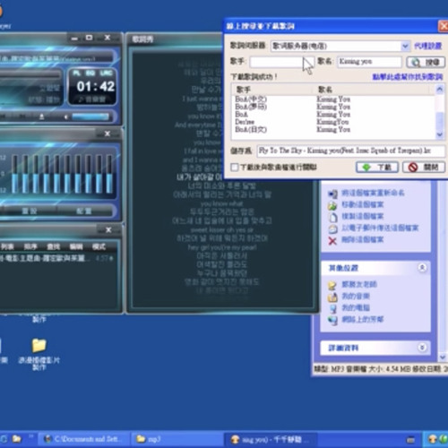
Task: Click the 01:42 time display
Action: point(96,87)
